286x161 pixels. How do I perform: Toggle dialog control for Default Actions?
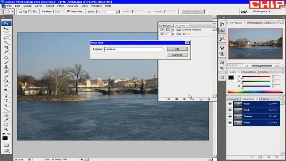click(x=168, y=30)
